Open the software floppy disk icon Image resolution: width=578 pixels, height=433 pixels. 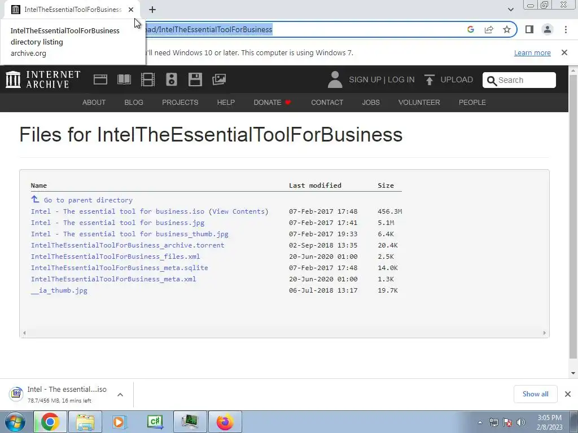pyautogui.click(x=195, y=79)
